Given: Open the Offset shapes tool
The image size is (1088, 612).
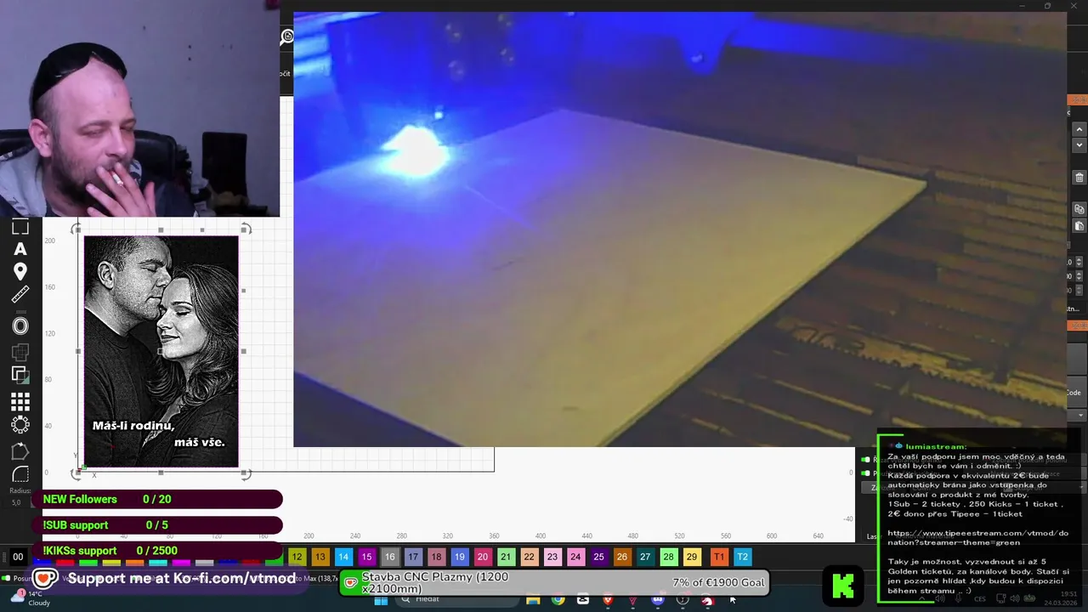Looking at the screenshot, I should click(x=20, y=326).
